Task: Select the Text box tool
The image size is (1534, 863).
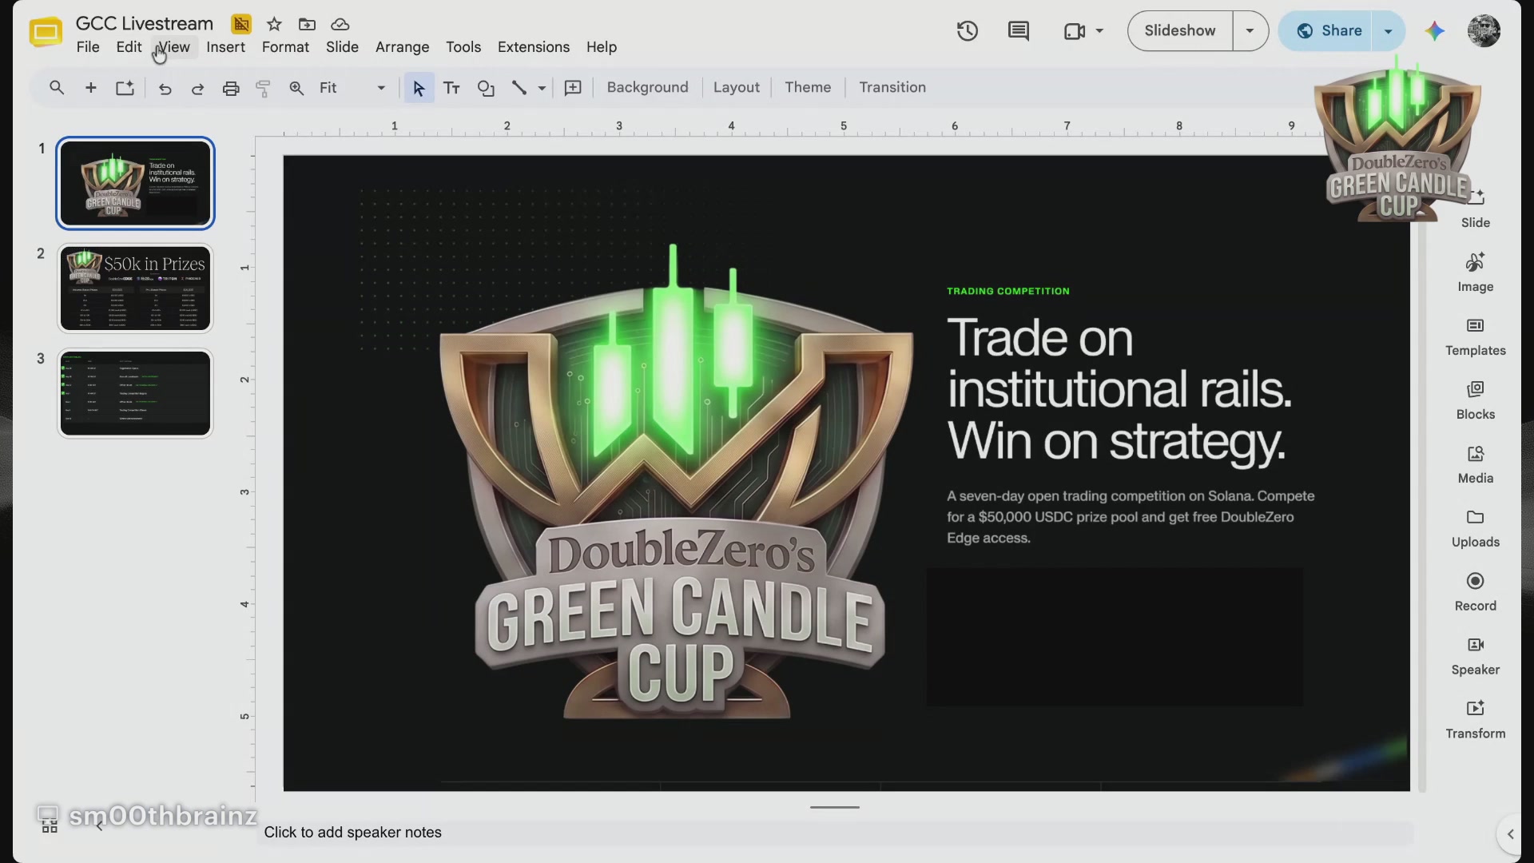Action: (x=451, y=88)
